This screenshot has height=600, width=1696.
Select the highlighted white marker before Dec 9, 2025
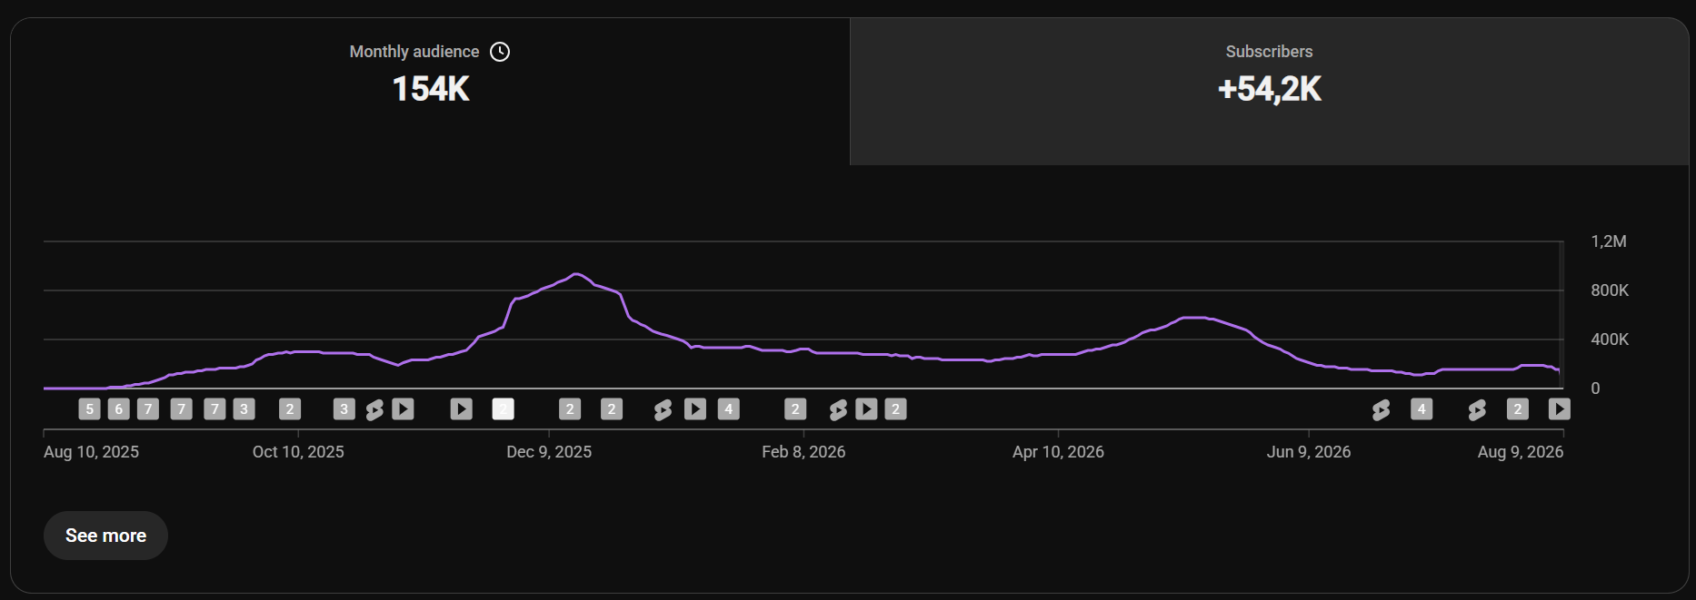pyautogui.click(x=504, y=409)
